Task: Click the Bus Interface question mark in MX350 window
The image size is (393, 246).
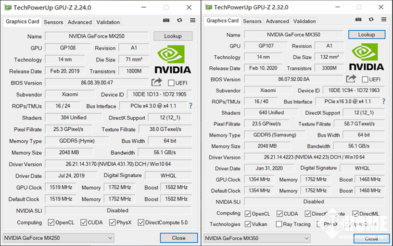Action: [x=383, y=101]
